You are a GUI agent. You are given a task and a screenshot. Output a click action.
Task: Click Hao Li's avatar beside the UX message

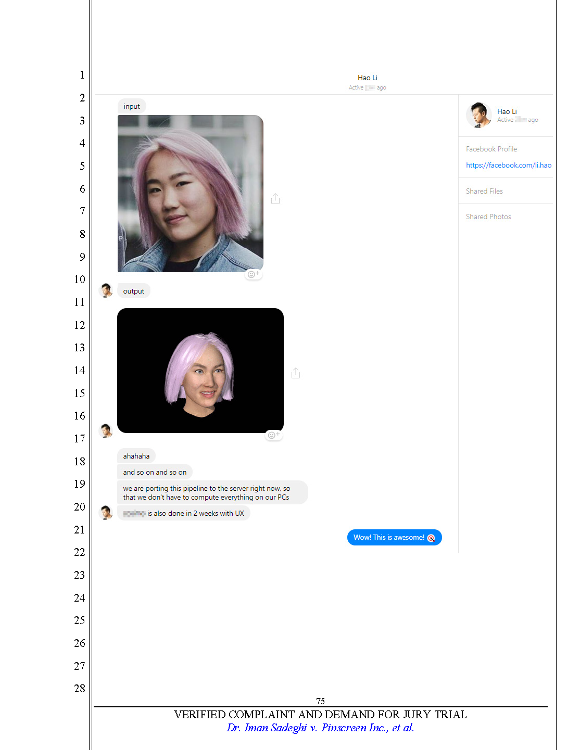coord(106,513)
